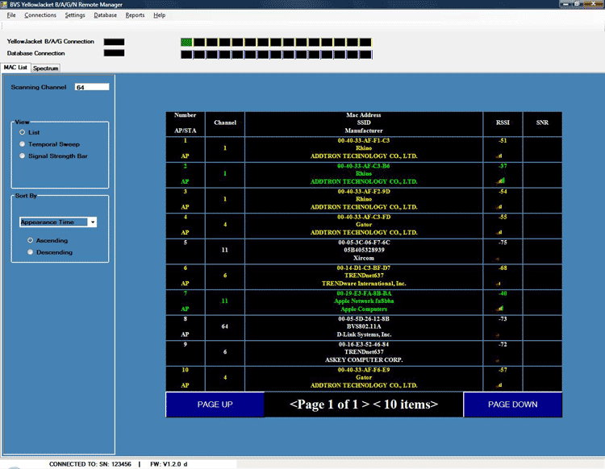Viewport: 605px width, 469px height.
Task: Click the Apple Network SSID text
Action: point(364,301)
